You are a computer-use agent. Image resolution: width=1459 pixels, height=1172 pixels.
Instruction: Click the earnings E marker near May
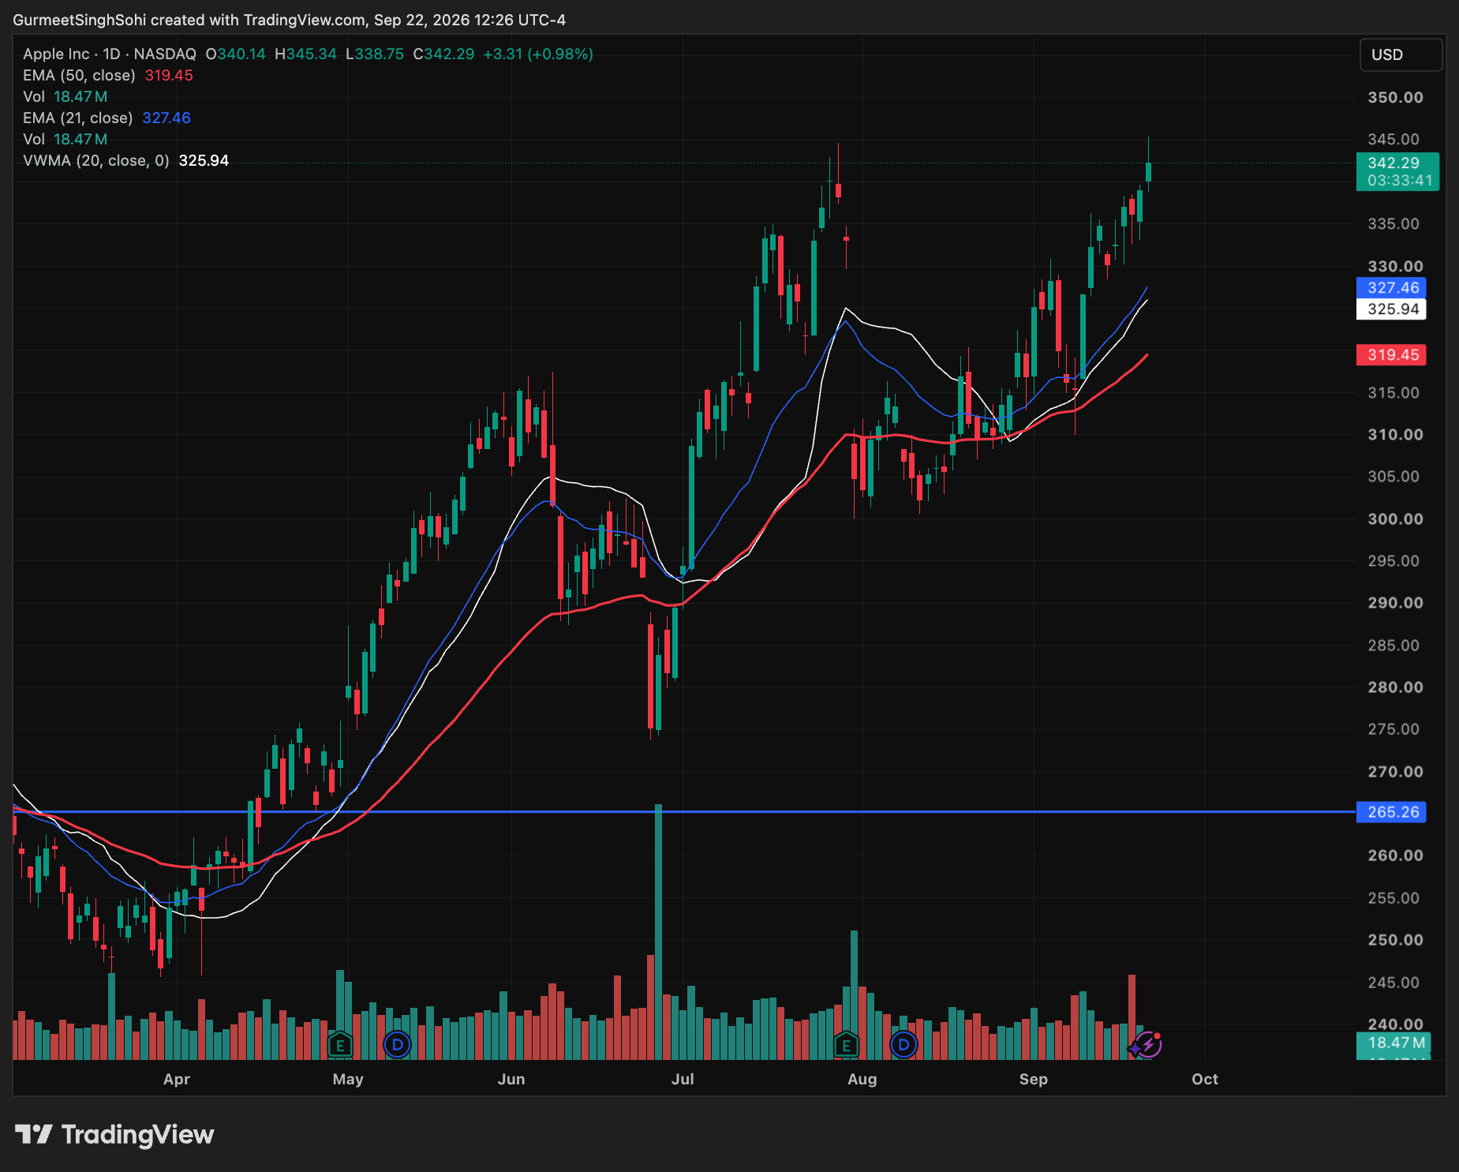340,1046
